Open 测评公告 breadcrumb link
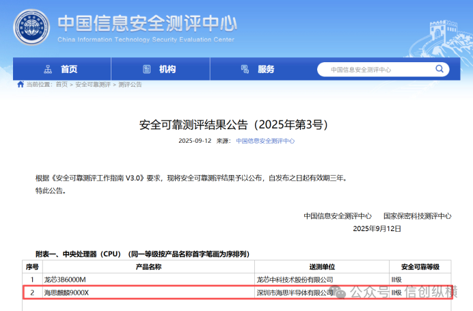473x311 pixels. point(130,85)
